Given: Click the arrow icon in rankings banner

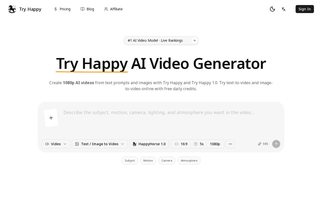Looking at the screenshot, I should click(194, 40).
